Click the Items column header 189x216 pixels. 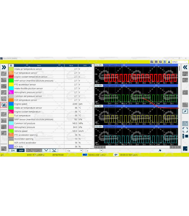[39, 65]
